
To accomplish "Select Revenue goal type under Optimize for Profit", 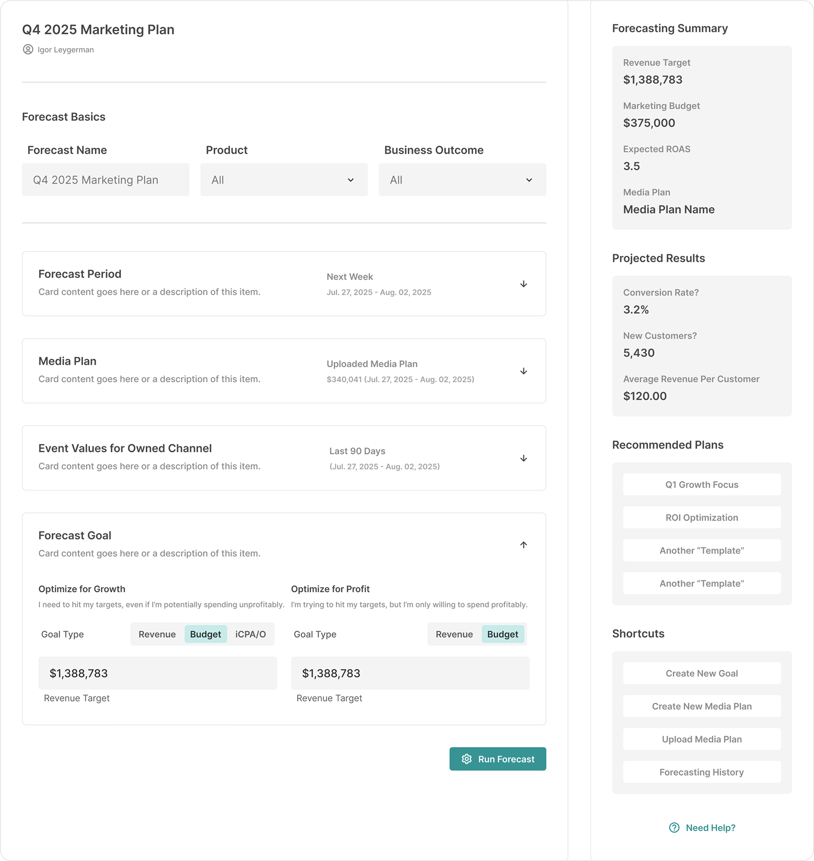I will pyautogui.click(x=454, y=634).
